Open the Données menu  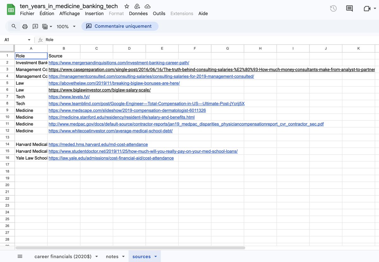(x=138, y=14)
